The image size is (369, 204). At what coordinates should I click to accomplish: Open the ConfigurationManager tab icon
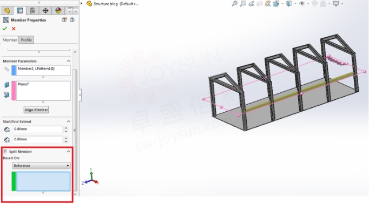32,10
